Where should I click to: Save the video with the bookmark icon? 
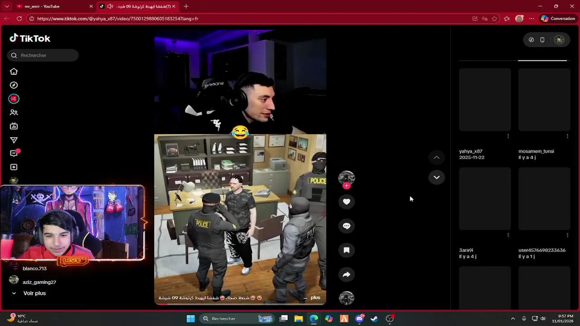(x=347, y=250)
